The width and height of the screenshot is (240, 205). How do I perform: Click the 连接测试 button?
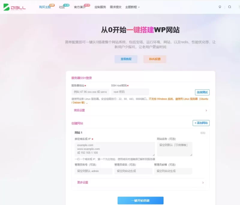tap(202, 92)
